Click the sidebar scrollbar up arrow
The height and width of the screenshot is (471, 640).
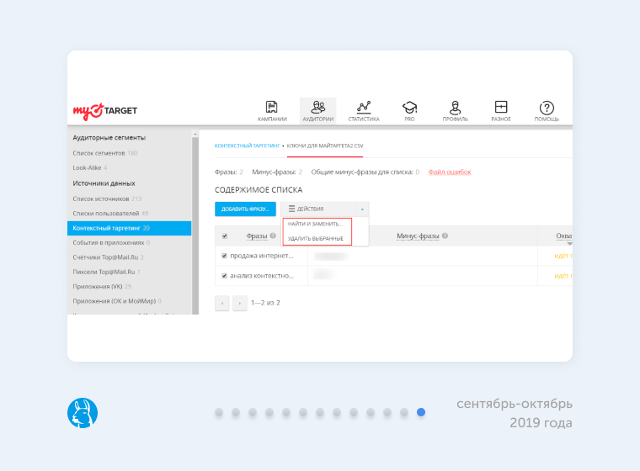(x=195, y=134)
